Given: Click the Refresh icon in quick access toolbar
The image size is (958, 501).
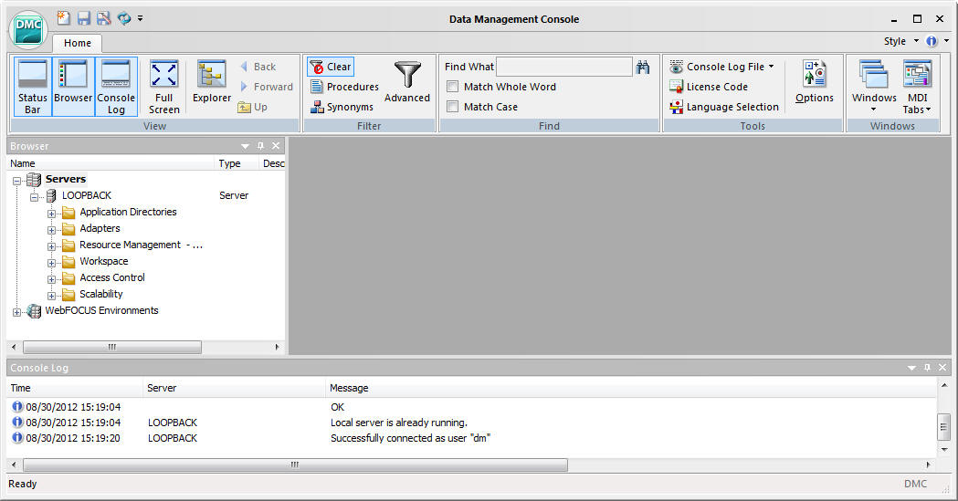Looking at the screenshot, I should 124,18.
